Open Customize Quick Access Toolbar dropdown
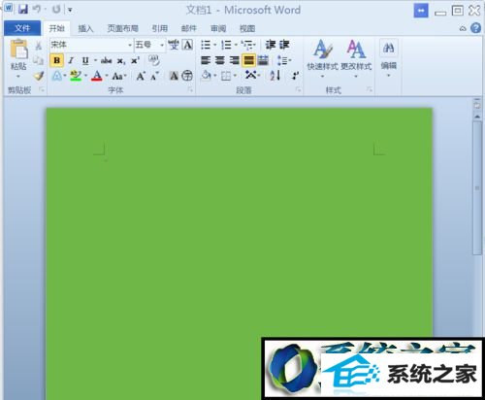The image size is (485, 400). pyautogui.click(x=70, y=10)
